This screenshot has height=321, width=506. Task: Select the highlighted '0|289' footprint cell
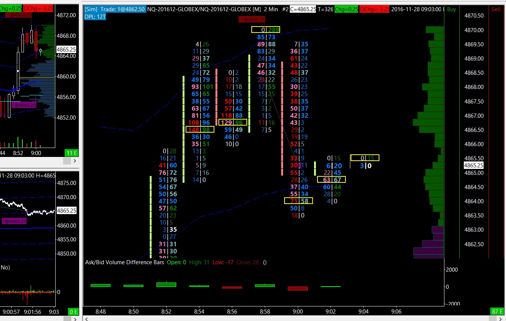pyautogui.click(x=266, y=30)
